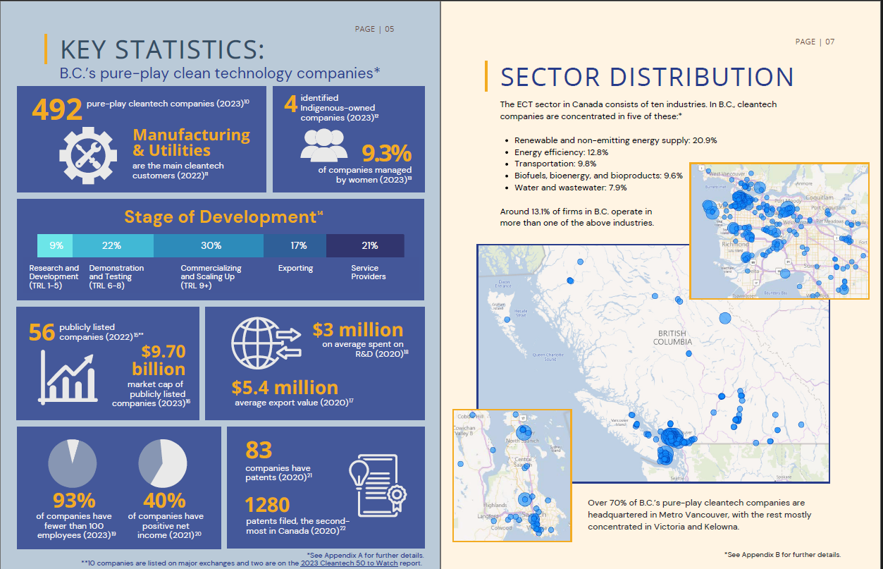Click the 21% Service Providers bar segment
This screenshot has width=883, height=569.
(365, 245)
